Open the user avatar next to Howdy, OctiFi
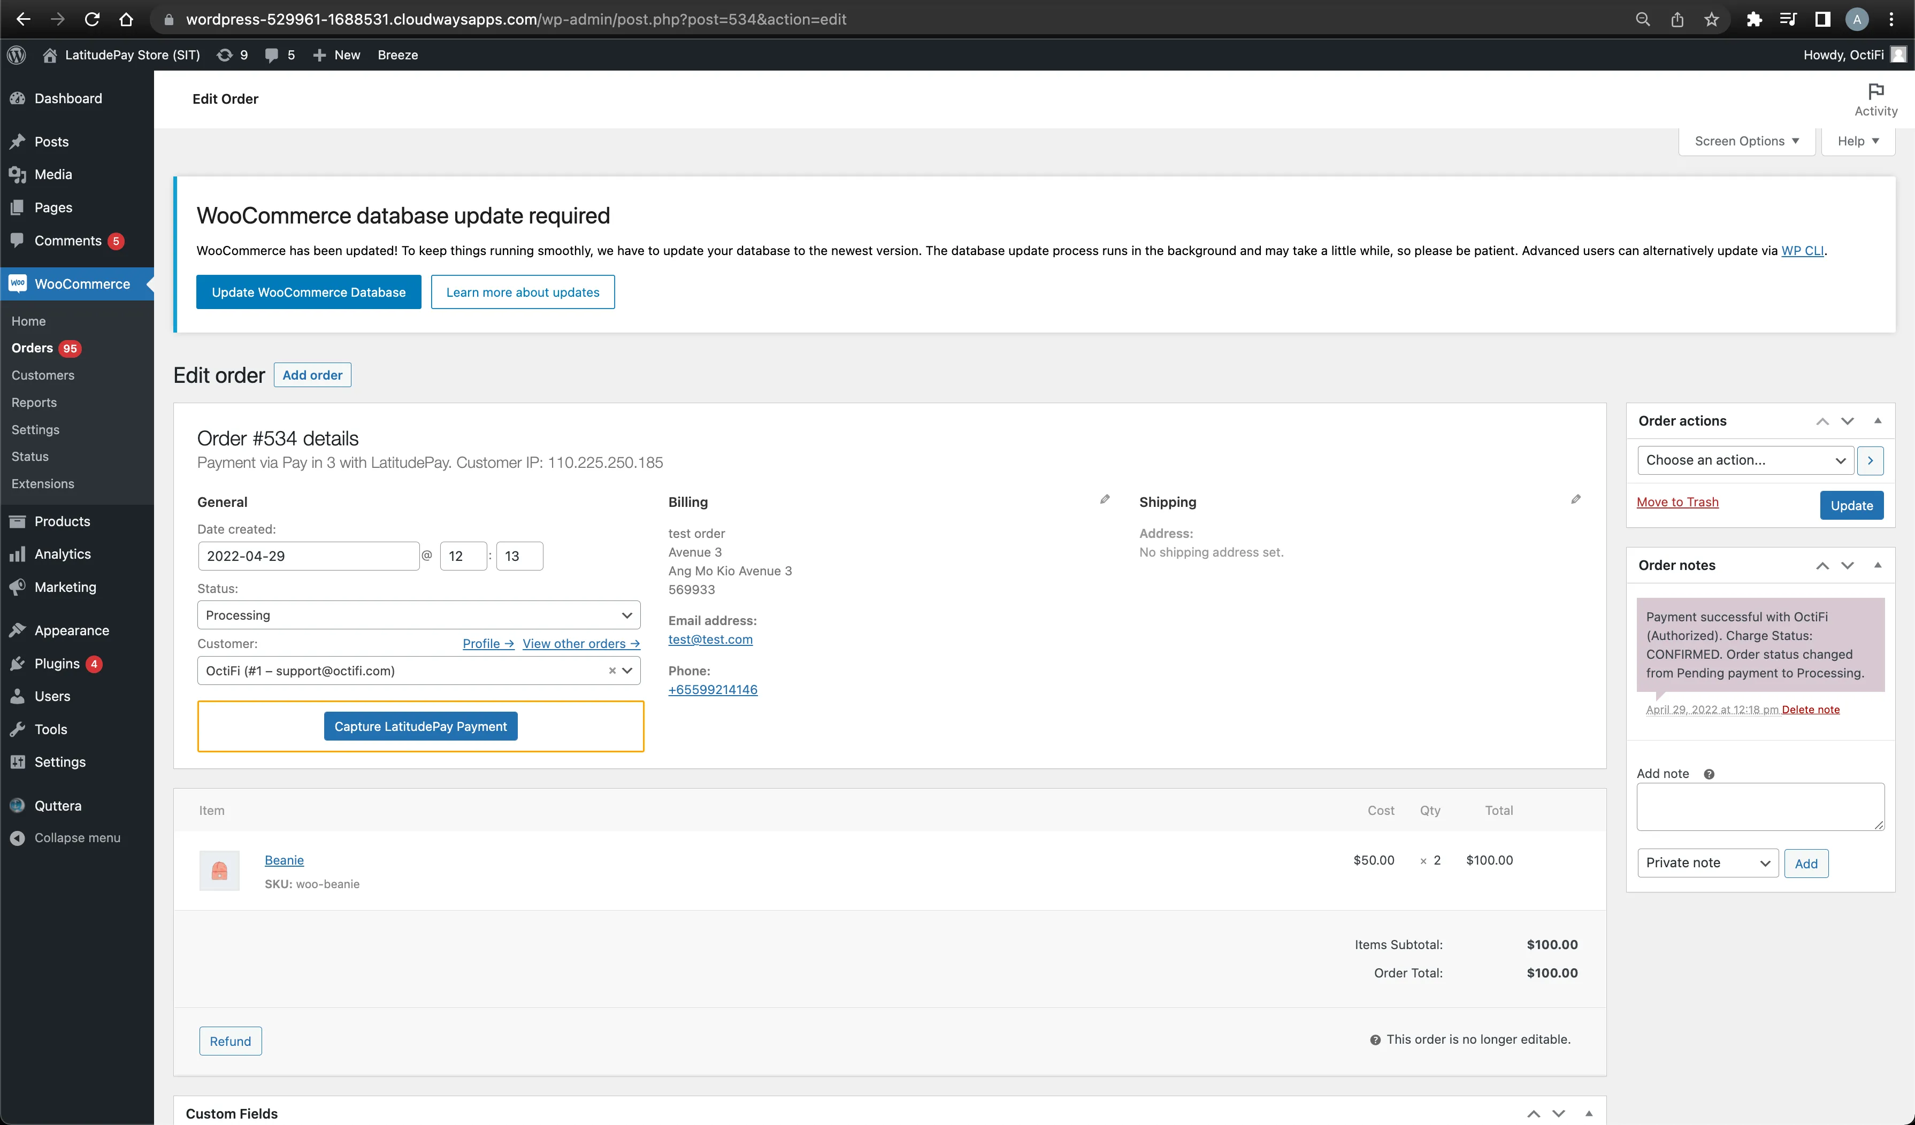Image resolution: width=1915 pixels, height=1125 pixels. [1897, 55]
